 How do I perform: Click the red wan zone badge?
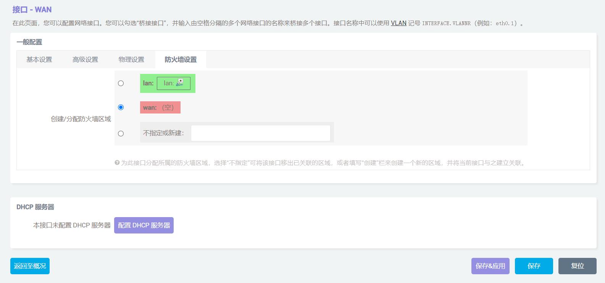[x=160, y=107]
